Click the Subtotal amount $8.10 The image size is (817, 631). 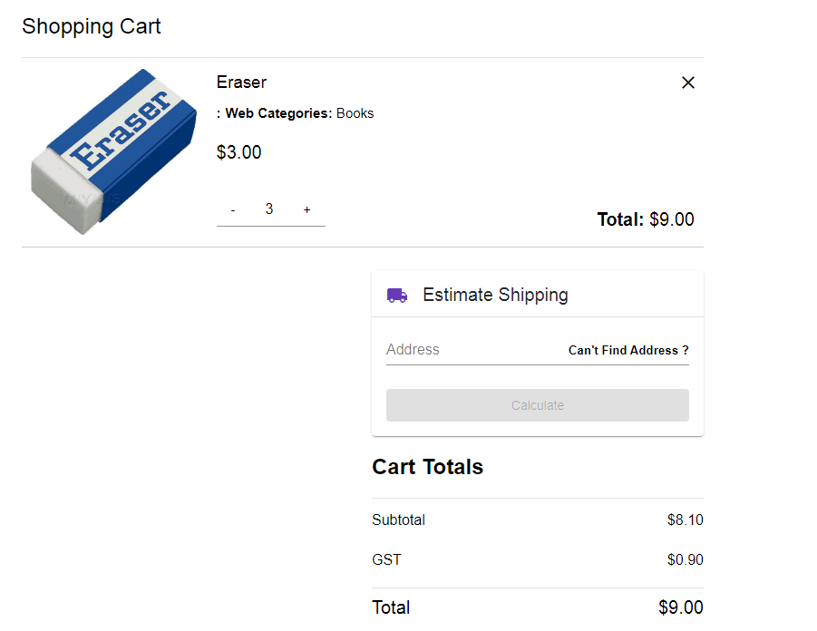(x=685, y=520)
